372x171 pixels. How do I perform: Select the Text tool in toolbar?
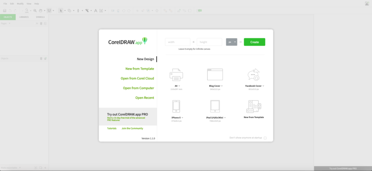coord(96,11)
